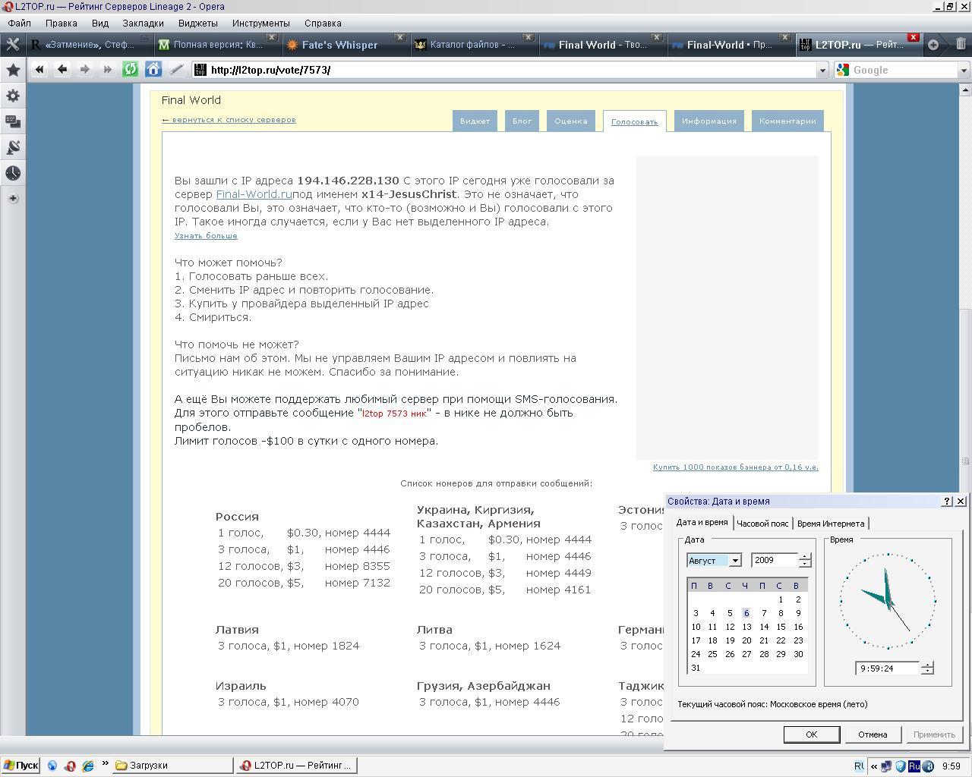This screenshot has width=972, height=777.
Task: Select day 15 in the calendar
Action: point(781,627)
